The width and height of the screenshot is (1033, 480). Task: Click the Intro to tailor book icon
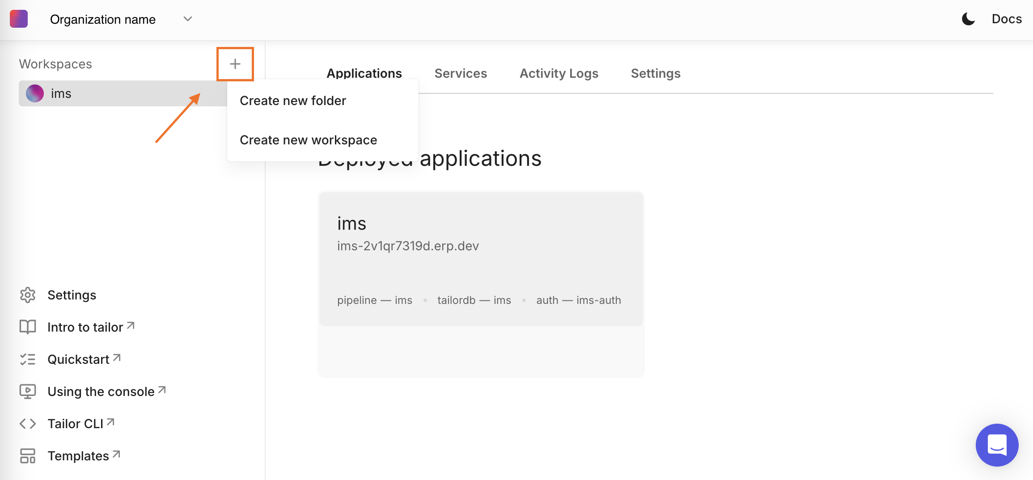click(x=28, y=327)
